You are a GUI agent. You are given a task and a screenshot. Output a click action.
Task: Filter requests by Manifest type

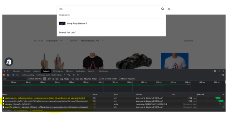tap(87, 79)
